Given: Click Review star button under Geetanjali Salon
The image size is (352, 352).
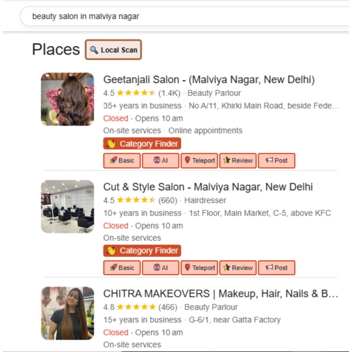Looking at the screenshot, I should (237, 160).
